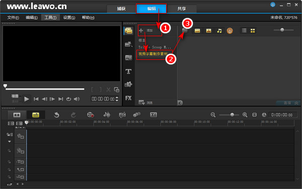Switch library to list view

point(244,30)
